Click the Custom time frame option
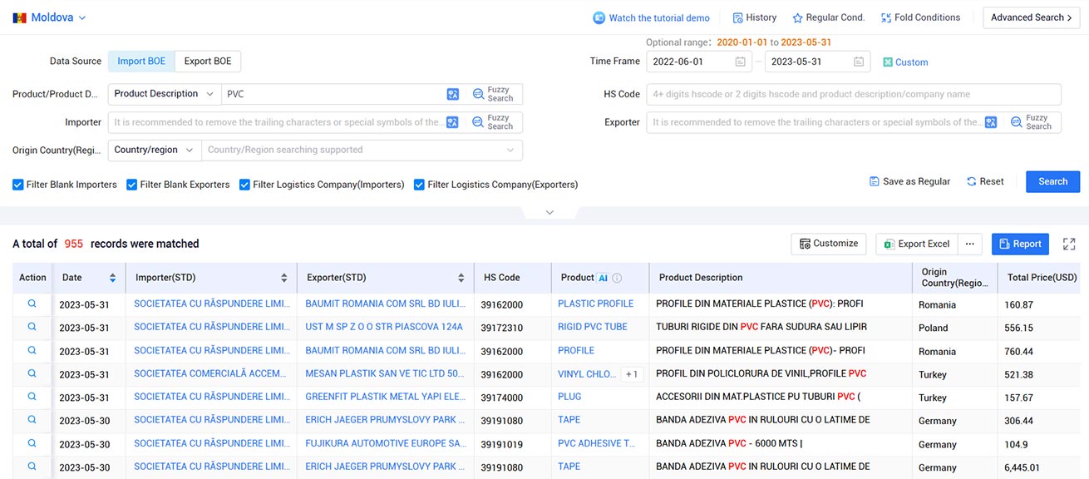The height and width of the screenshot is (479, 1089). [x=905, y=62]
